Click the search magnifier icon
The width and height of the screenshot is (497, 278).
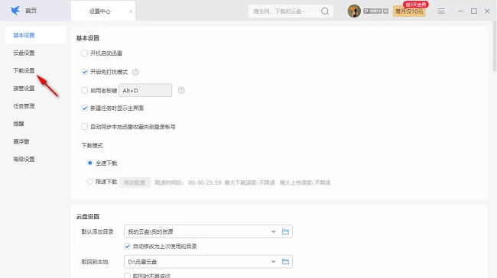coord(325,11)
